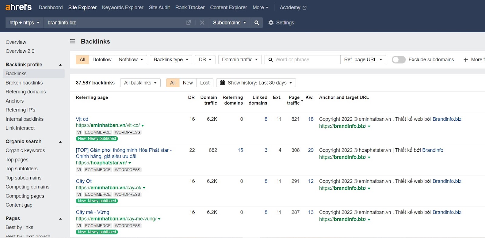Open the All backlinks dropdown
The image size is (485, 238).
click(x=140, y=83)
